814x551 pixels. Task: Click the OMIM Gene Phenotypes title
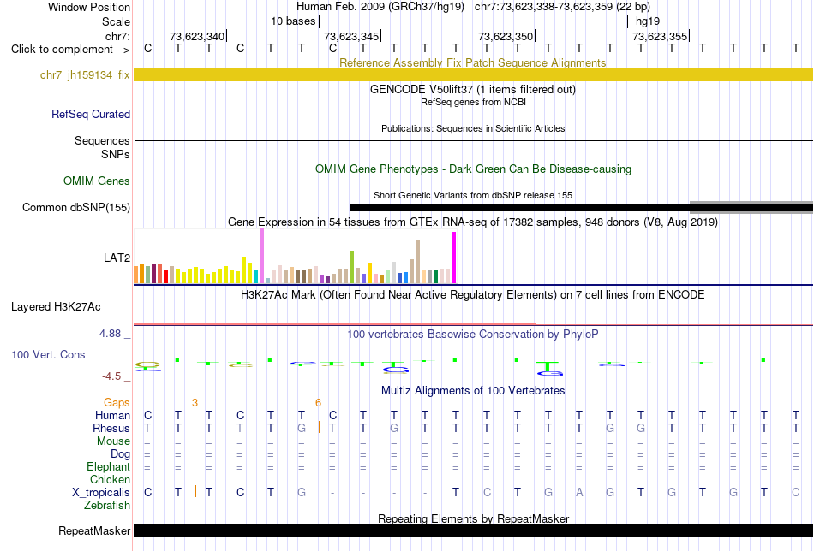coord(473,169)
